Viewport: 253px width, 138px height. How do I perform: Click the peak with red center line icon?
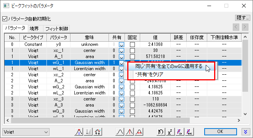pos(130,132)
